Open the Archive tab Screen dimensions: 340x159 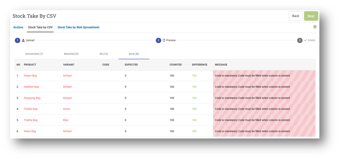tap(18, 28)
